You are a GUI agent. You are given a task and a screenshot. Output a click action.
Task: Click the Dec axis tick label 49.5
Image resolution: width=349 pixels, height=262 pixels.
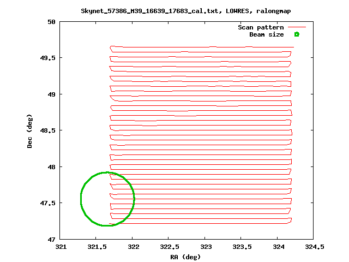(x=47, y=58)
